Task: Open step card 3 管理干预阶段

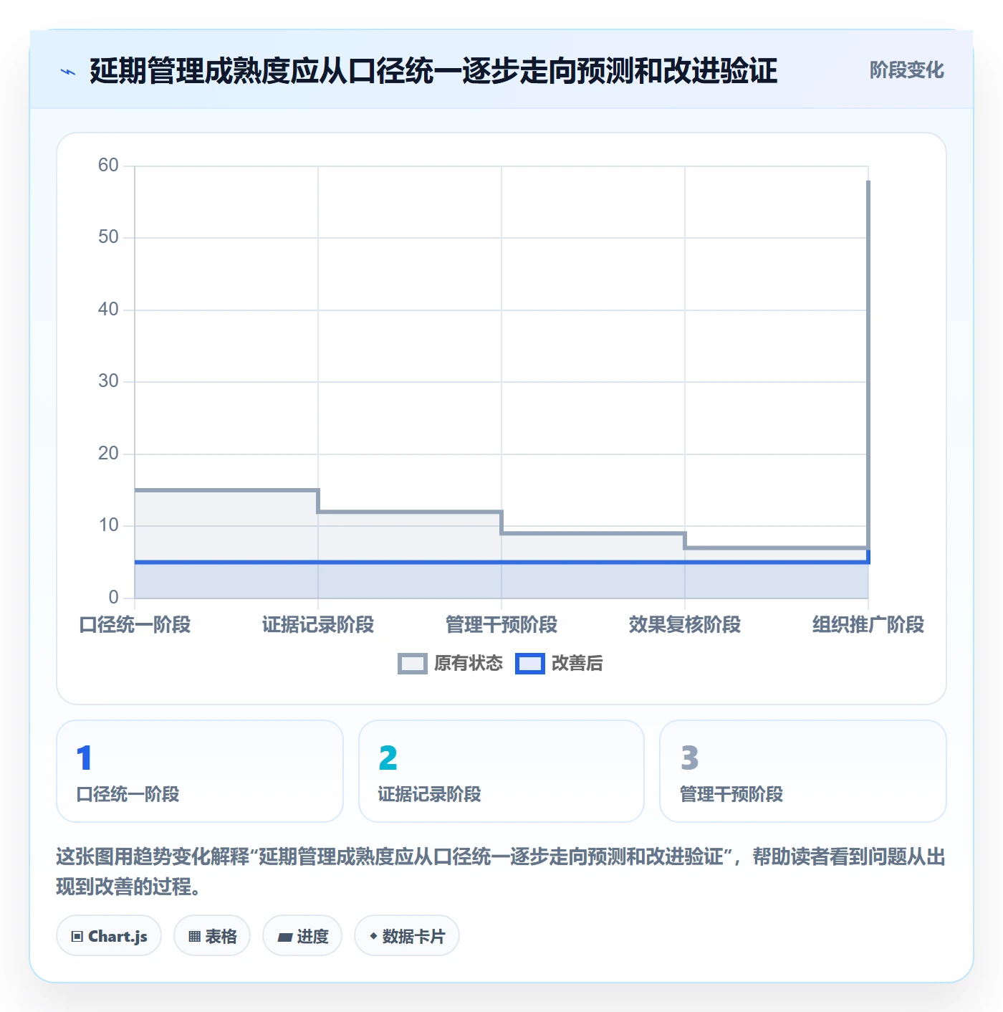Action: point(803,771)
